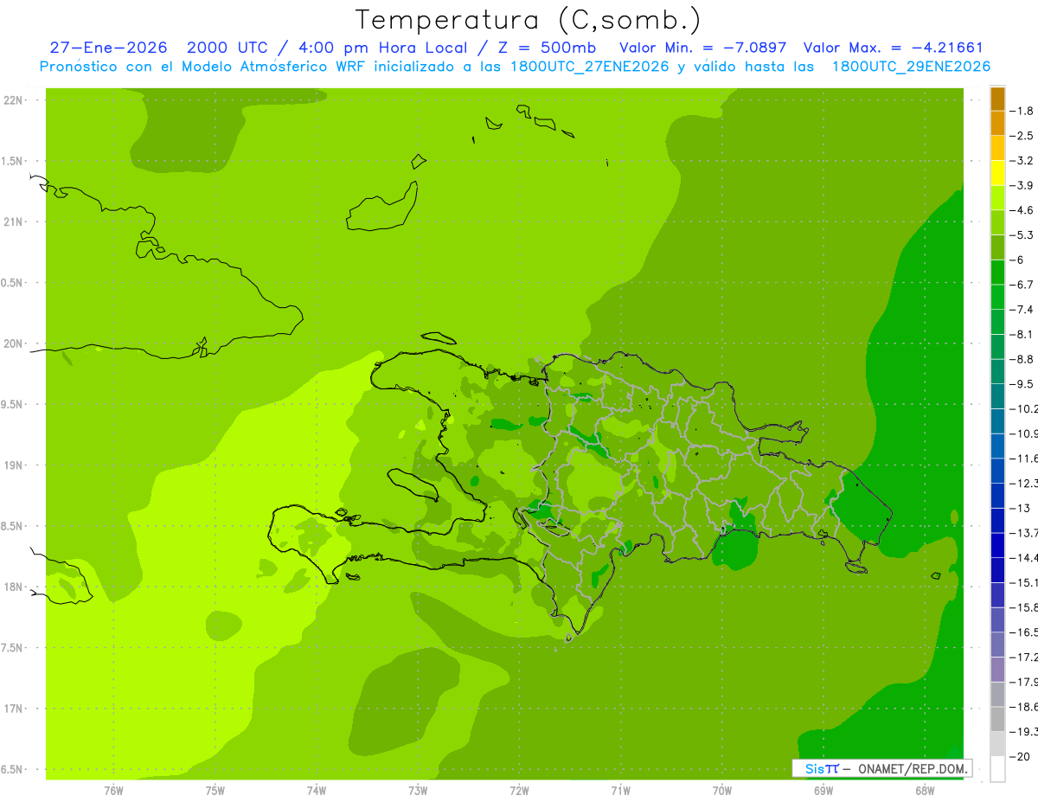Click olive-green swatch between -5.3 and -6
This screenshot has width=1038, height=802.
coord(997,247)
